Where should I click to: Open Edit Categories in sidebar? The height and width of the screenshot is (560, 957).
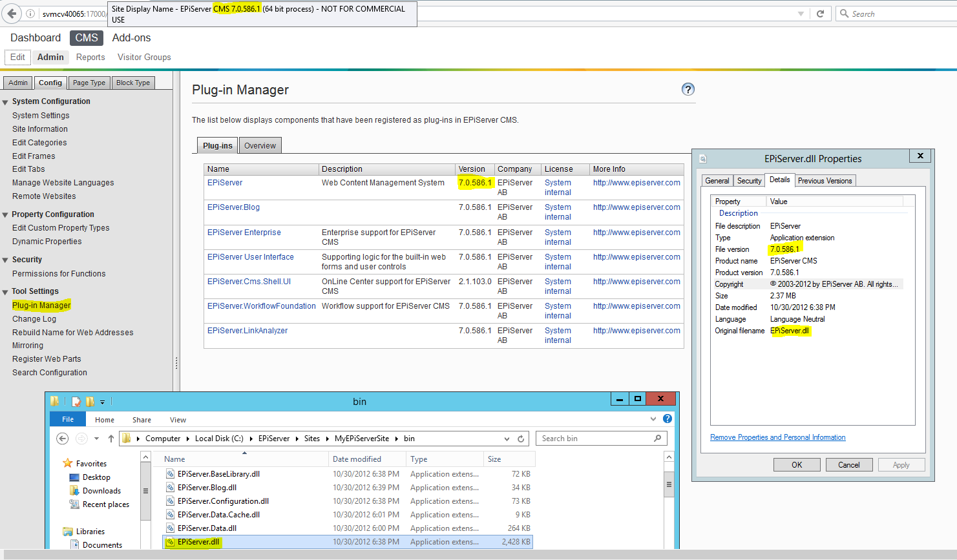point(39,143)
